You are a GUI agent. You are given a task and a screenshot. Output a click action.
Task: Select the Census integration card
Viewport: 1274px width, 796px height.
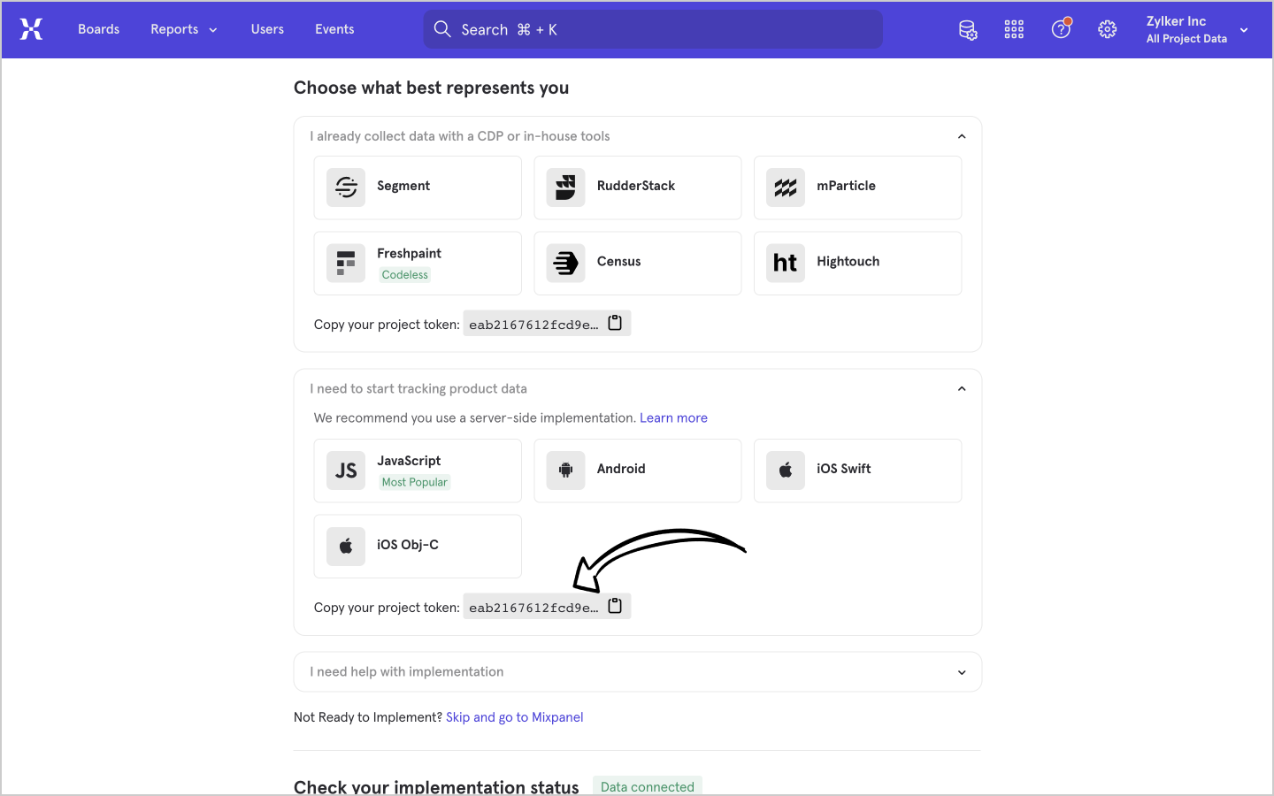click(638, 264)
